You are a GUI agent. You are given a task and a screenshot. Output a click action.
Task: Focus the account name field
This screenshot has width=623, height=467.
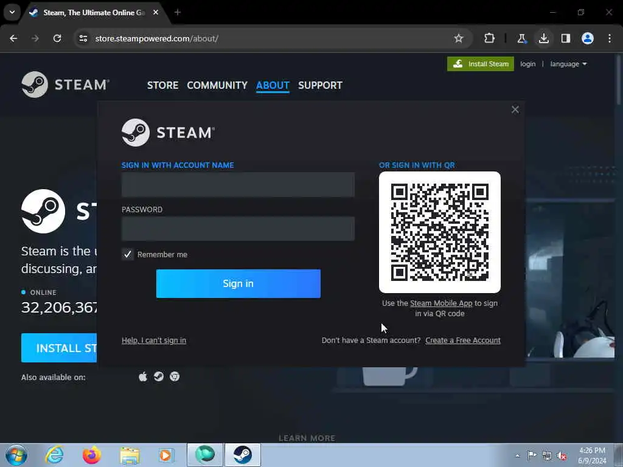coord(238,185)
